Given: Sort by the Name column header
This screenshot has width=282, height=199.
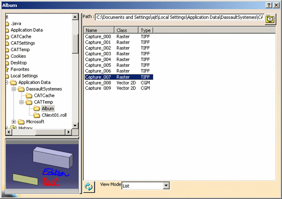Looking at the screenshot, I should [99, 30].
